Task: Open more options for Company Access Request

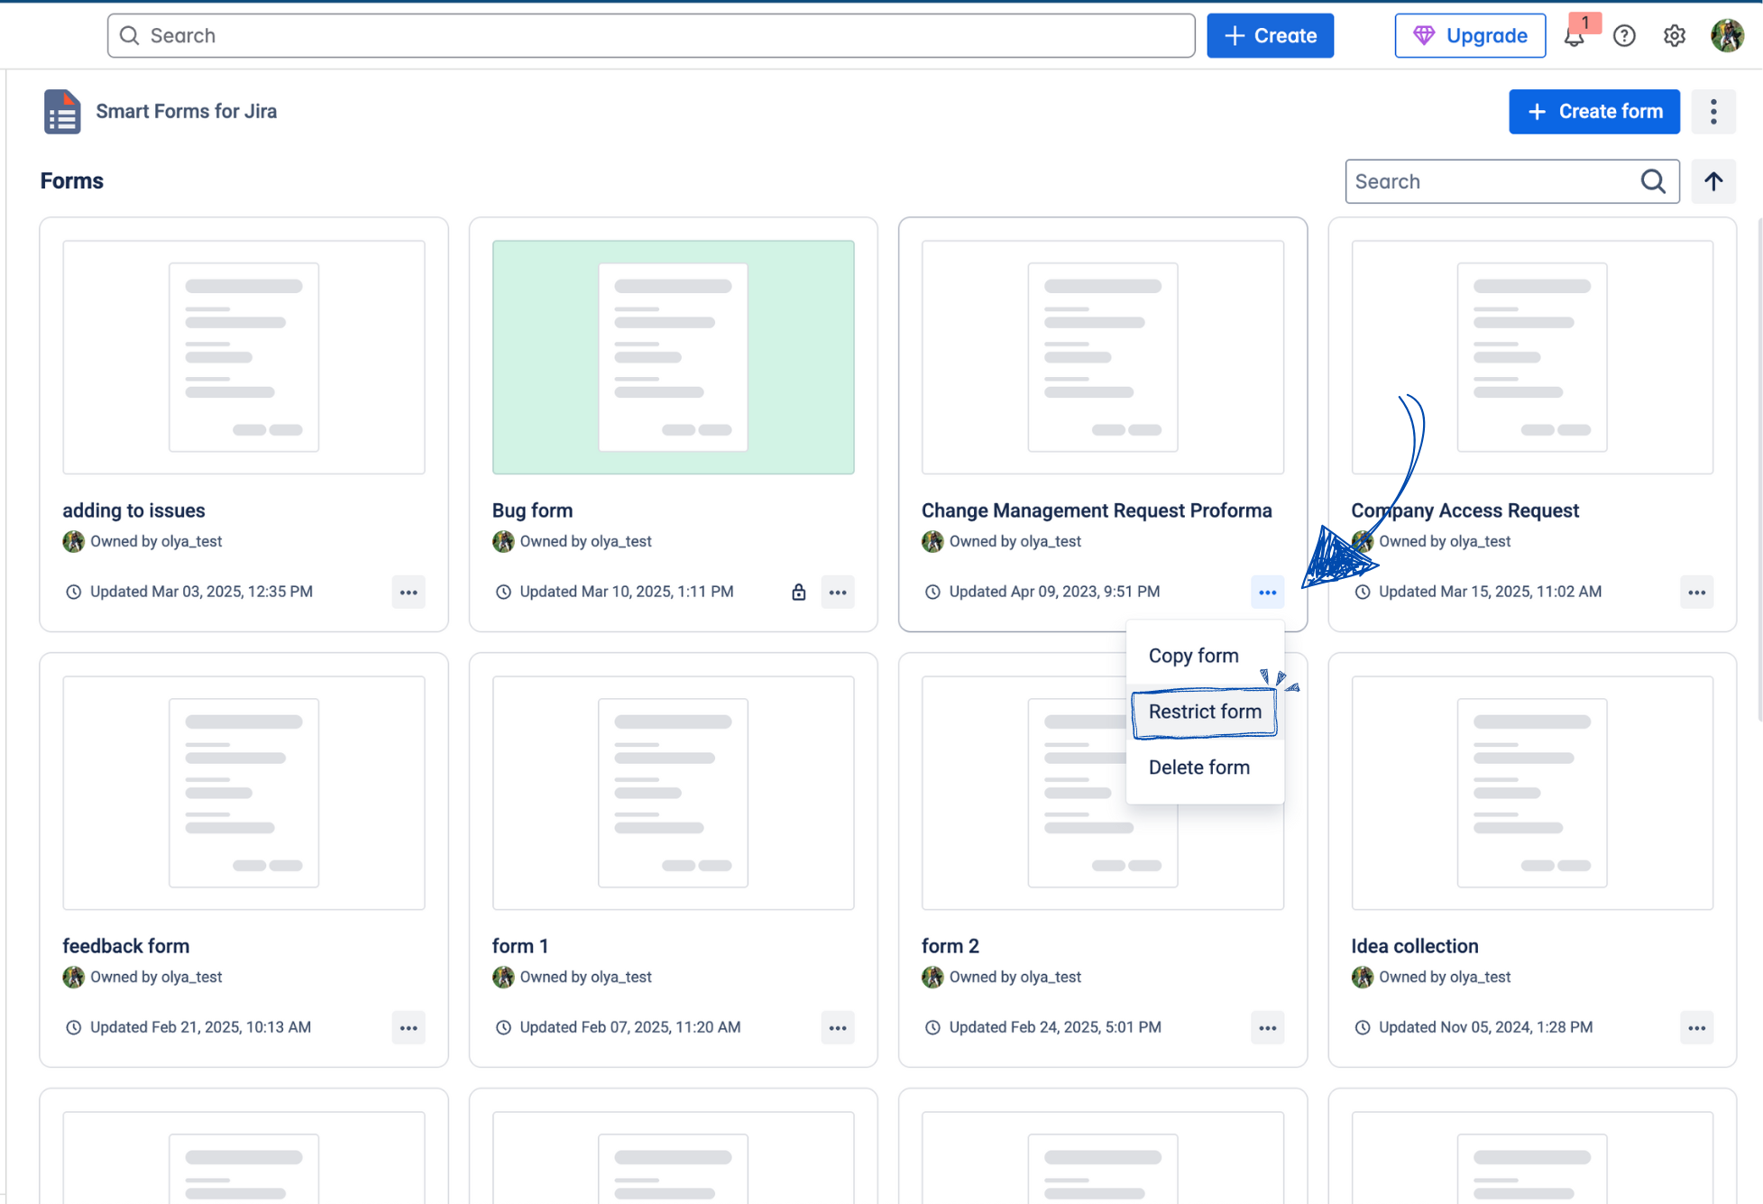Action: 1696,593
